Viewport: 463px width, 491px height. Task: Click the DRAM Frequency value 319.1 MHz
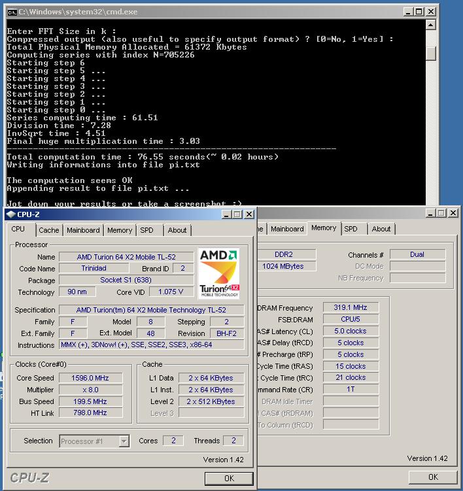(x=351, y=307)
